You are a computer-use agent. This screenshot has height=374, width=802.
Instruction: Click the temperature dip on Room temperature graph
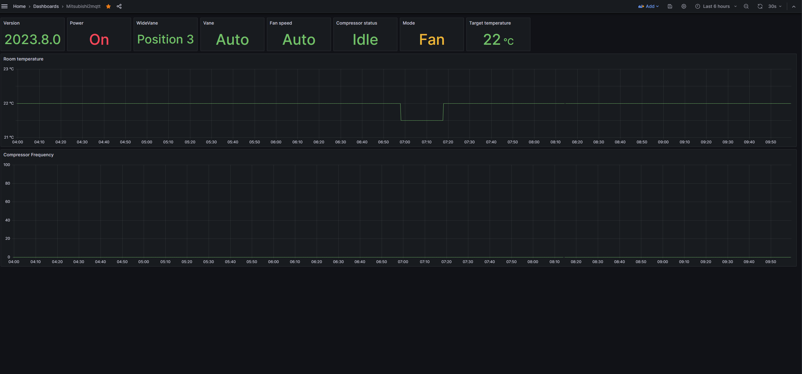click(x=422, y=120)
